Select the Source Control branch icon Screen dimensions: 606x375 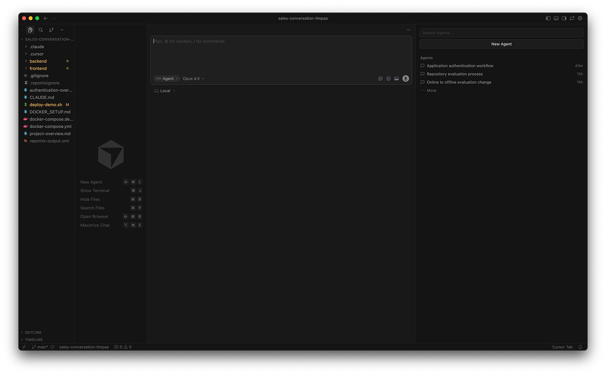[51, 30]
